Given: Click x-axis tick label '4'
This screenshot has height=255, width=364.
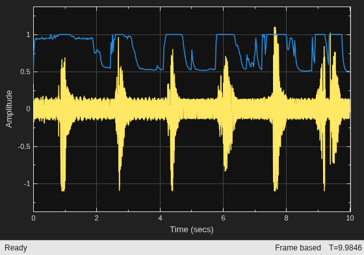Looking at the screenshot, I should pos(160,218).
